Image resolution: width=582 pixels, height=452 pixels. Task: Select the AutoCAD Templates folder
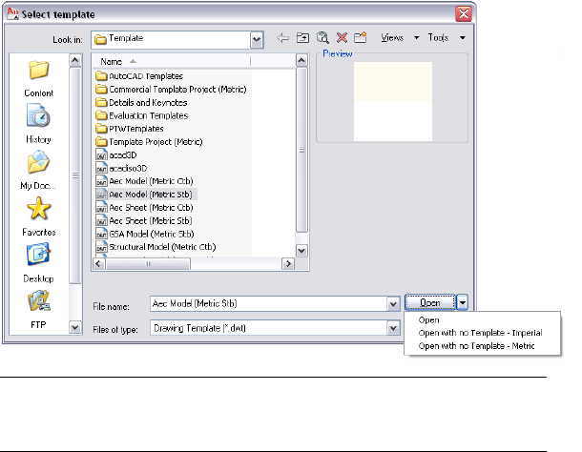tap(139, 76)
